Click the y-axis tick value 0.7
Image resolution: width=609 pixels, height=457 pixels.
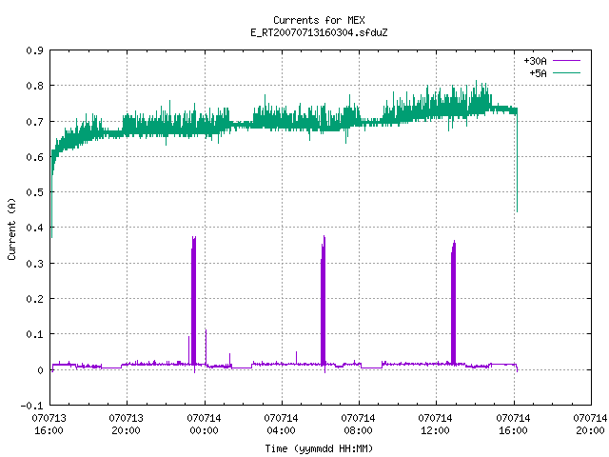coord(34,122)
